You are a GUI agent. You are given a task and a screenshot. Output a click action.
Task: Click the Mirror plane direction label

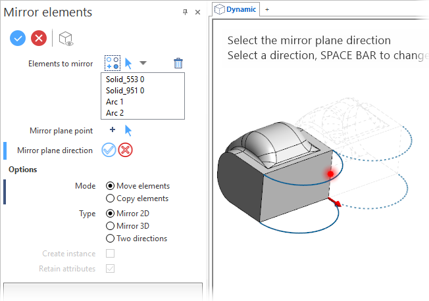pos(55,150)
